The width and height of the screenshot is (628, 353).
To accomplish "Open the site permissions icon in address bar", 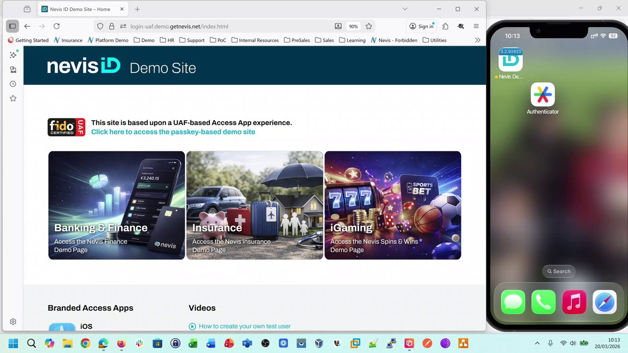I will point(123,26).
